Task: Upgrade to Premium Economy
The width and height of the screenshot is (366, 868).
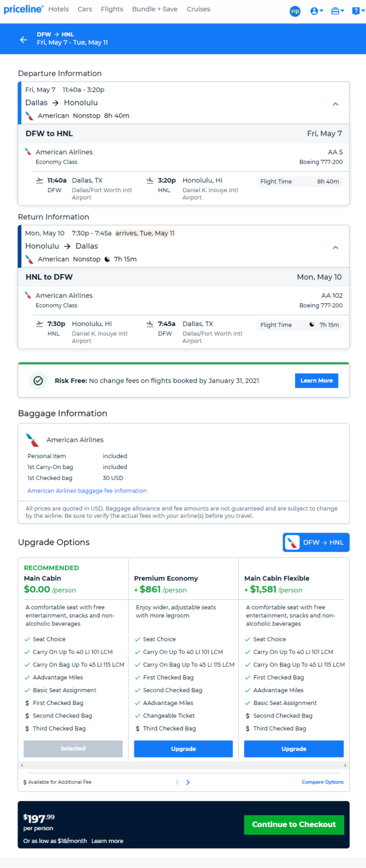Action: click(x=184, y=749)
